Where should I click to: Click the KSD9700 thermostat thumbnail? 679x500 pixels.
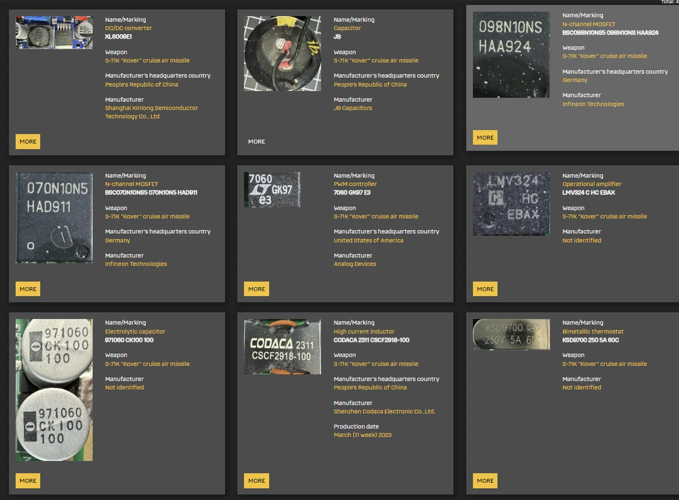coord(511,335)
